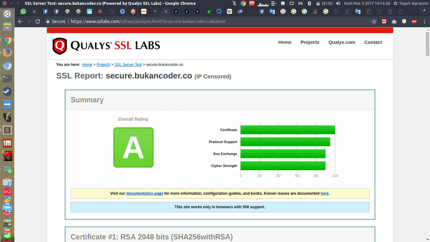430x242 pixels.
Task: Launch Steam from the dock
Action: [7, 92]
